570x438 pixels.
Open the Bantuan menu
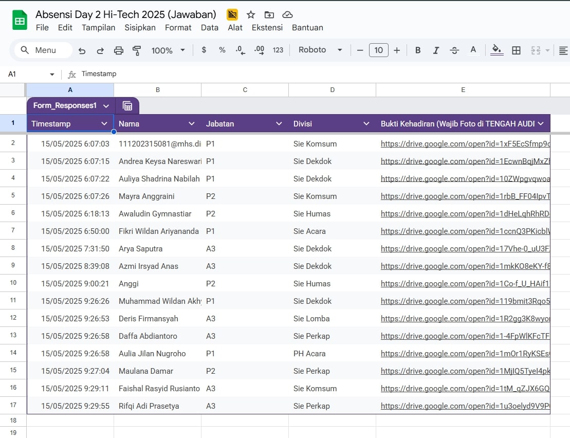[307, 28]
